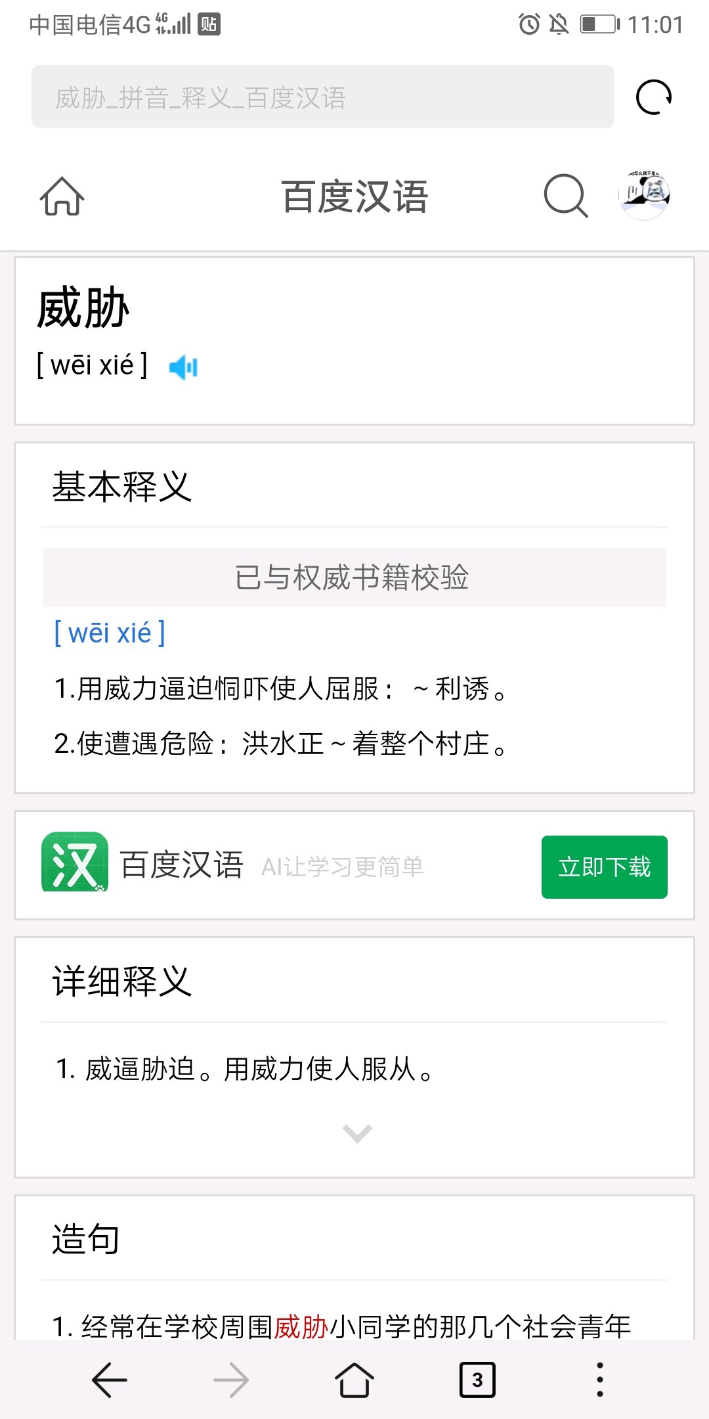
Task: Tap the 基本释义 section heading
Action: [x=122, y=487]
